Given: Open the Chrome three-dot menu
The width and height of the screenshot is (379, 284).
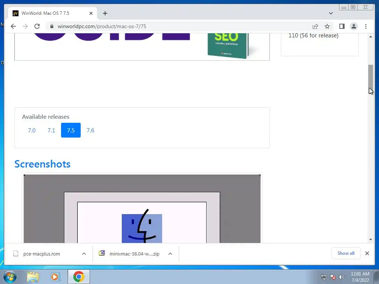Looking at the screenshot, I should tap(366, 26).
